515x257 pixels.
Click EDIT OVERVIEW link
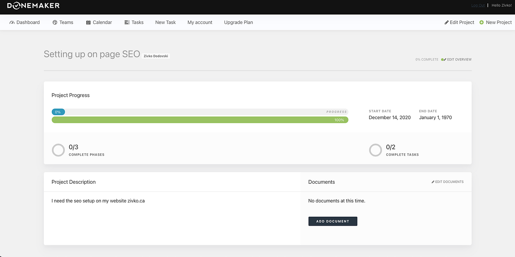click(459, 60)
